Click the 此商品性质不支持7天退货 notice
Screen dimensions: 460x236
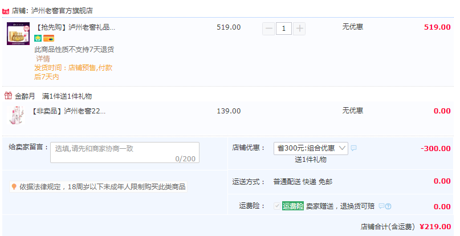pos(74,50)
